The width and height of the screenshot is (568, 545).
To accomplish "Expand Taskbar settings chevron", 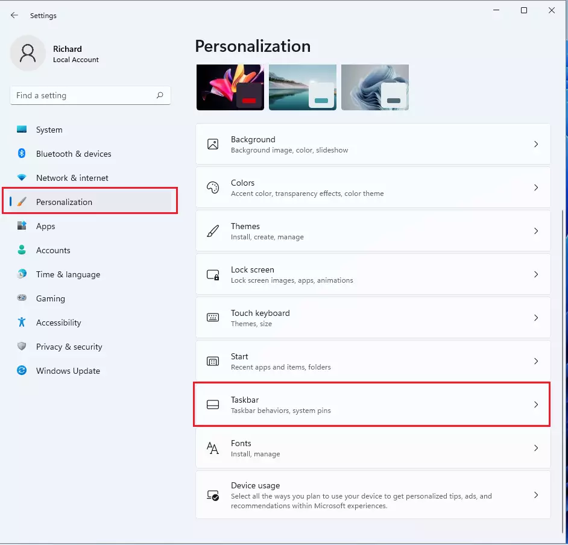I will (x=536, y=405).
